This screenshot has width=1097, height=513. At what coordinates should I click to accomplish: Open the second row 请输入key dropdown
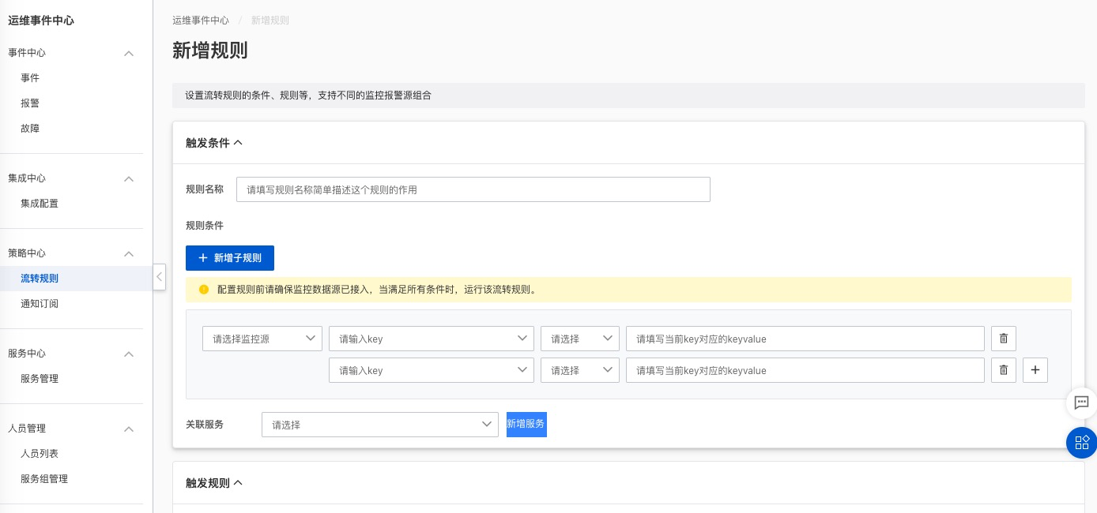click(x=432, y=370)
